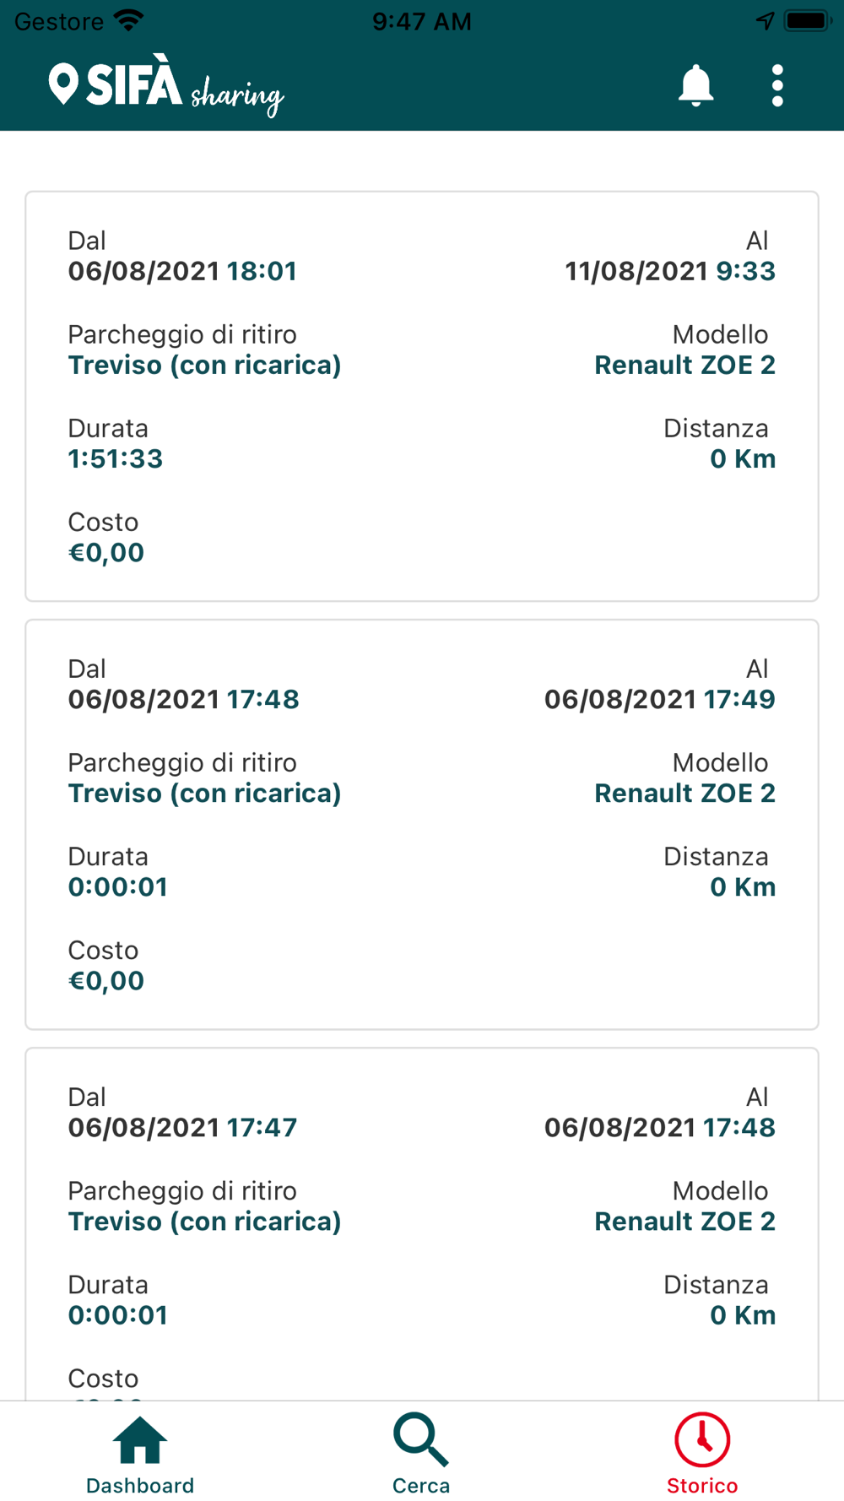Screen dimensions: 844x1501
Task: Open the notifications bell
Action: click(x=695, y=85)
